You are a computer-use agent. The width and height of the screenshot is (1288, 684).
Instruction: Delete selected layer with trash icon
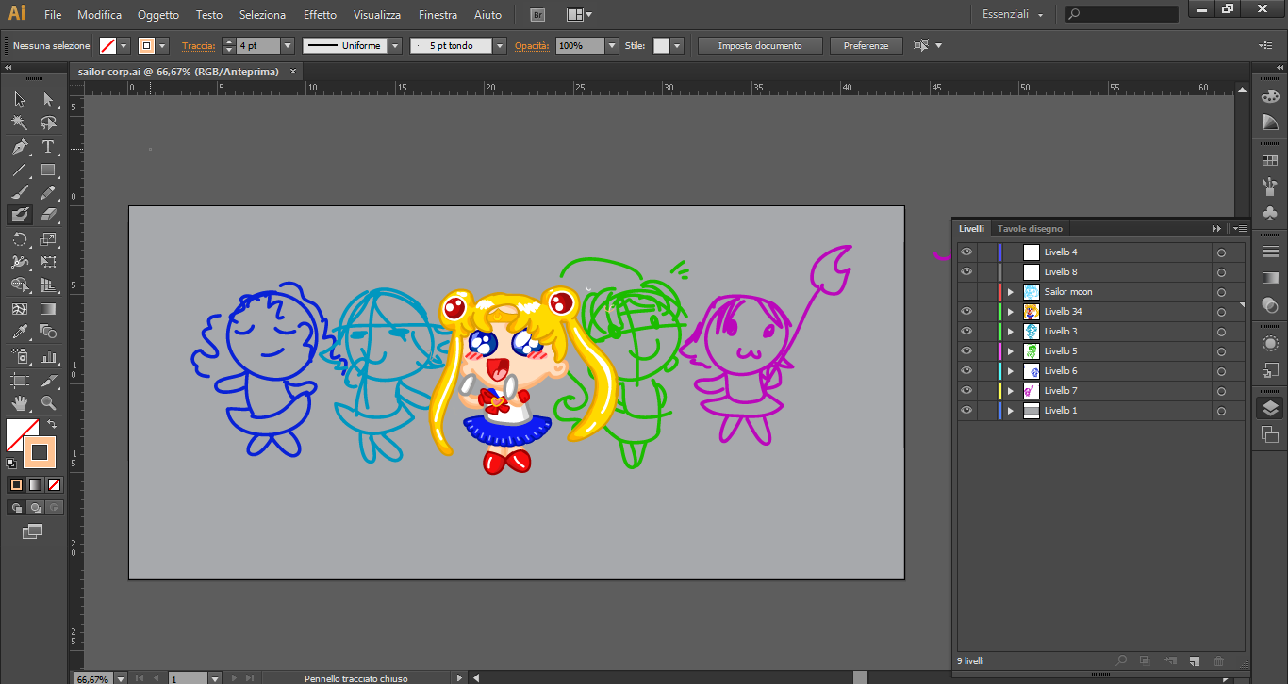(x=1218, y=662)
